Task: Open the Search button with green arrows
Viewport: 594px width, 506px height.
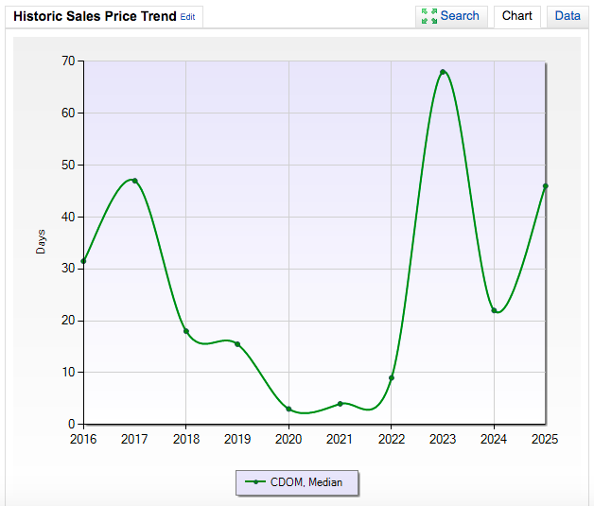Action: [x=451, y=16]
